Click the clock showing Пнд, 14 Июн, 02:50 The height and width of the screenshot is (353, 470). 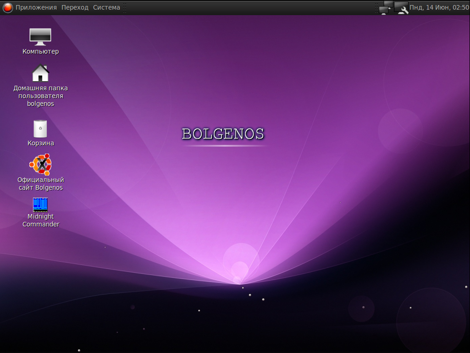click(x=439, y=7)
